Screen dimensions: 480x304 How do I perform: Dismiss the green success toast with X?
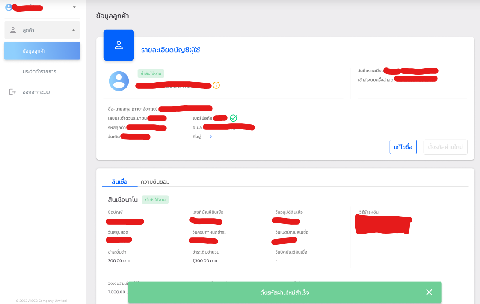point(429,292)
